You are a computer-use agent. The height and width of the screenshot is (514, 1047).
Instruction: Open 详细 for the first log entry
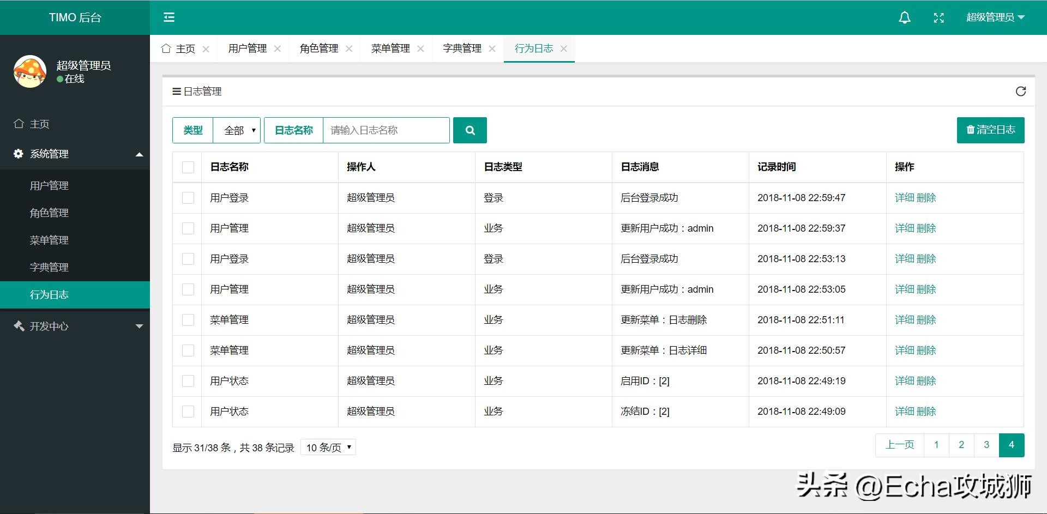point(903,198)
